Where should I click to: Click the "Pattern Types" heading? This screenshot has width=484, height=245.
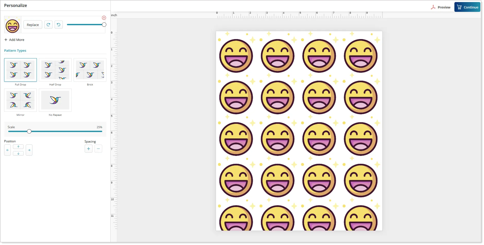coord(15,50)
